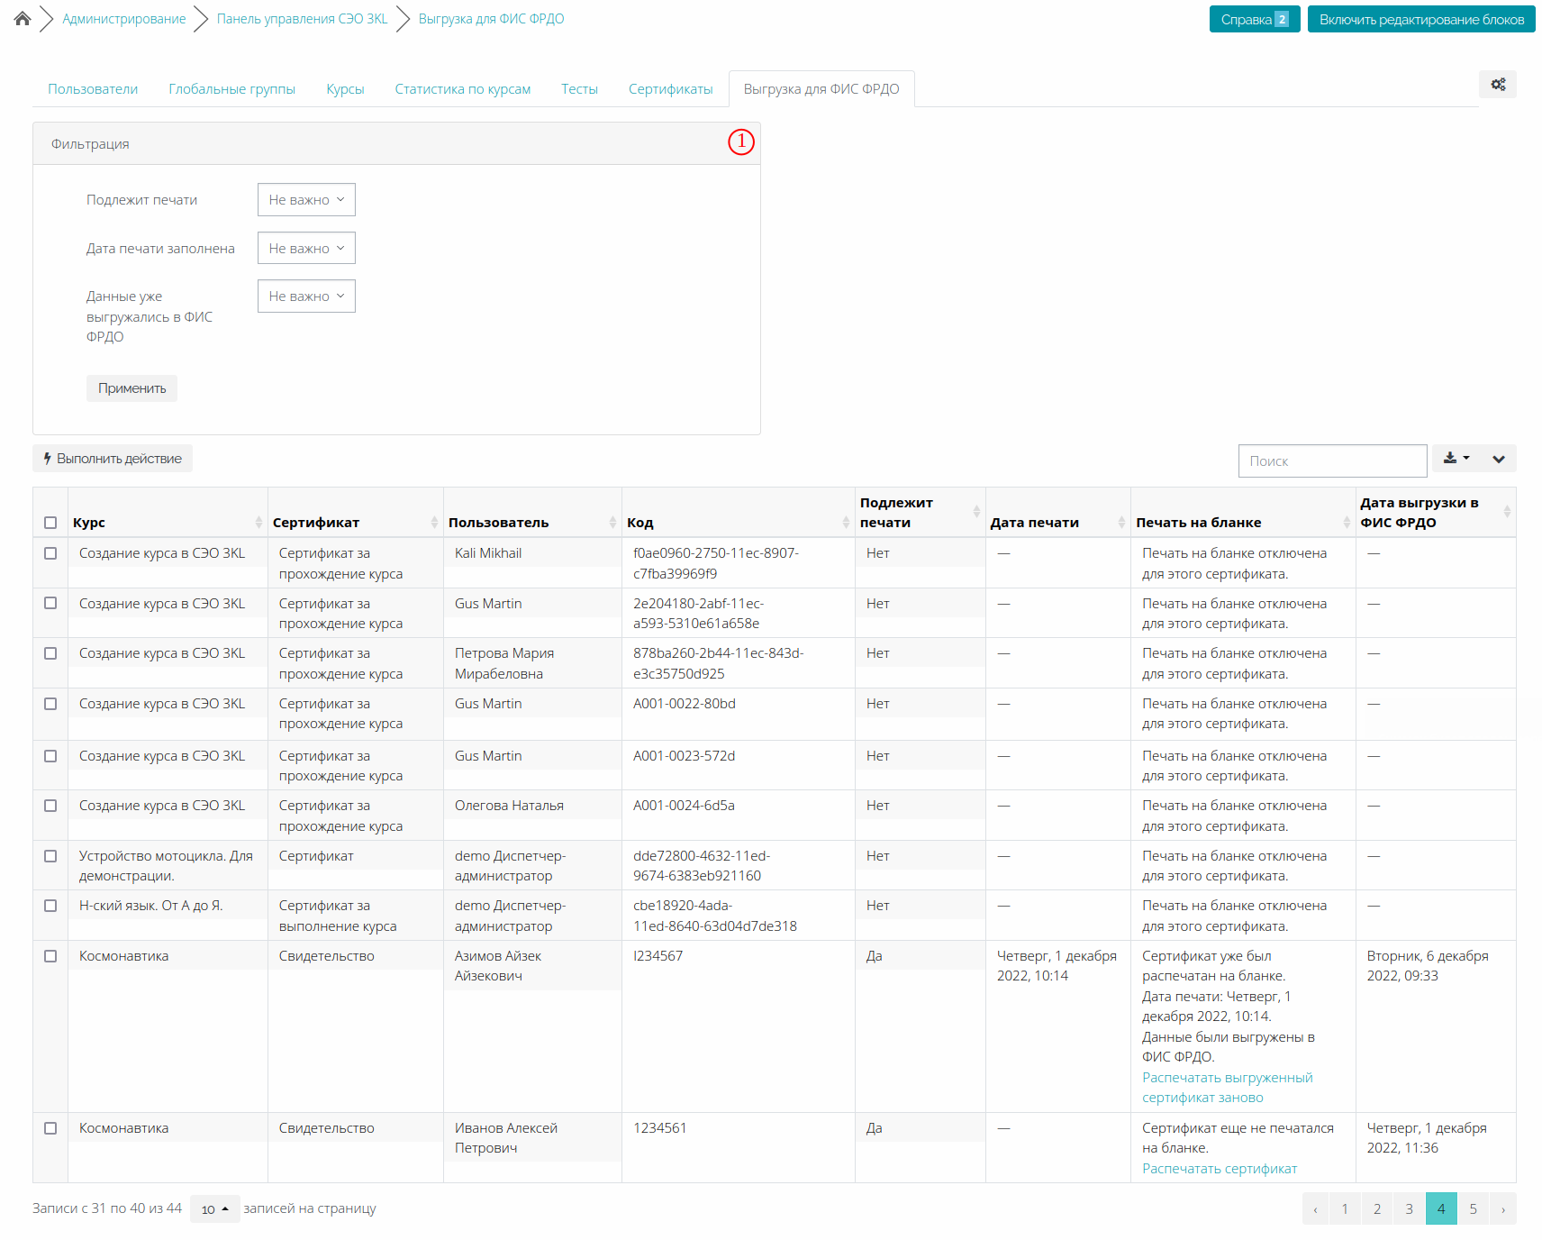The height and width of the screenshot is (1240, 1542).
Task: Open the block settings gears icon
Action: click(1498, 85)
